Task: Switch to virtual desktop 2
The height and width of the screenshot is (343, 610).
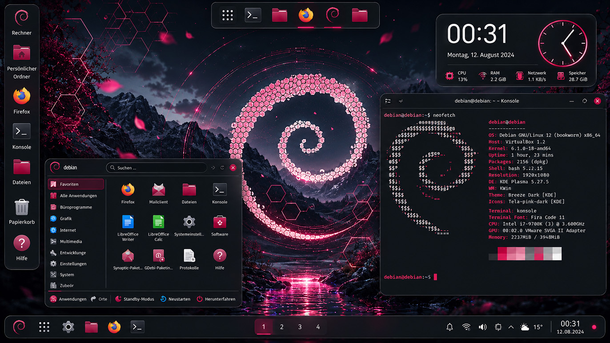Action: (x=281, y=327)
